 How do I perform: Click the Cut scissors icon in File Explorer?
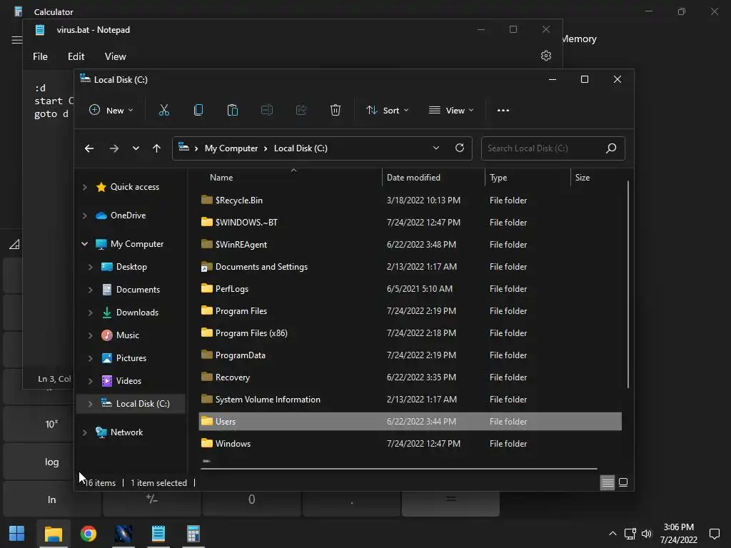tap(164, 111)
